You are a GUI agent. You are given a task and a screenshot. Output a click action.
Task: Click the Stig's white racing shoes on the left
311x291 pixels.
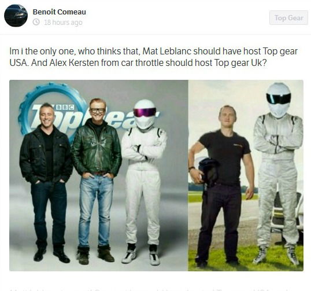tap(140, 255)
